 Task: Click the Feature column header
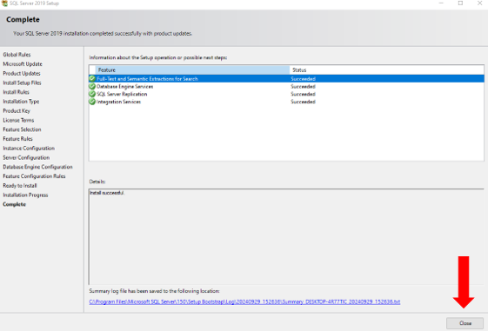[192, 70]
